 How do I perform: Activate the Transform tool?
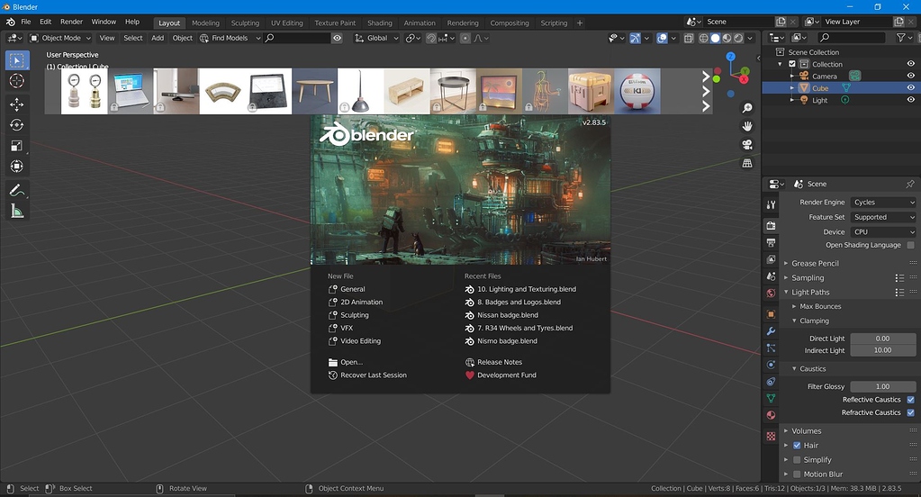[16, 167]
